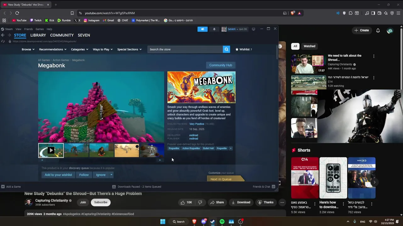Like the YouTube video (10K)

click(186, 202)
